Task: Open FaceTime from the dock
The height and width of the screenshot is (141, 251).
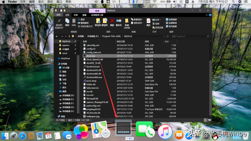Action: [x=145, y=130]
